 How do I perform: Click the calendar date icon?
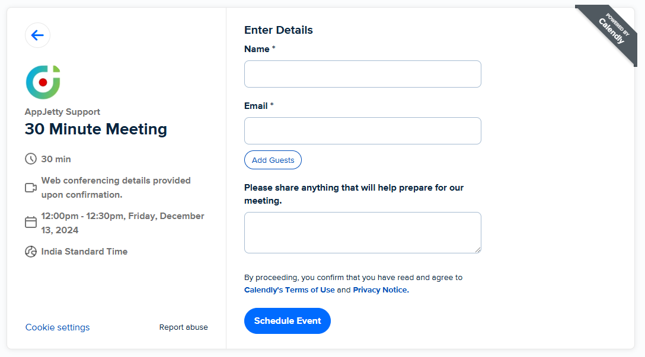pos(31,223)
